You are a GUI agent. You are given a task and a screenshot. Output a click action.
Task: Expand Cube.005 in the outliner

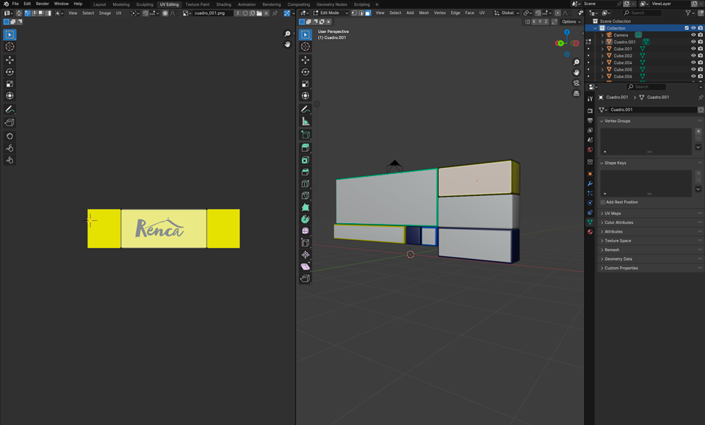pyautogui.click(x=602, y=70)
